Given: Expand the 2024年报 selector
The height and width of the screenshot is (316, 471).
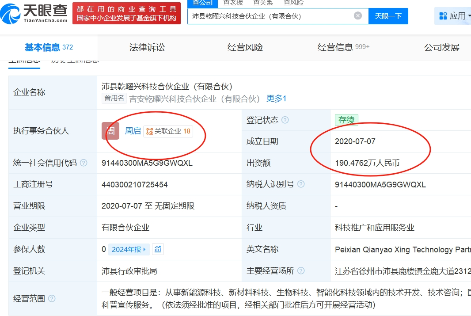Looking at the screenshot, I should (129, 249).
